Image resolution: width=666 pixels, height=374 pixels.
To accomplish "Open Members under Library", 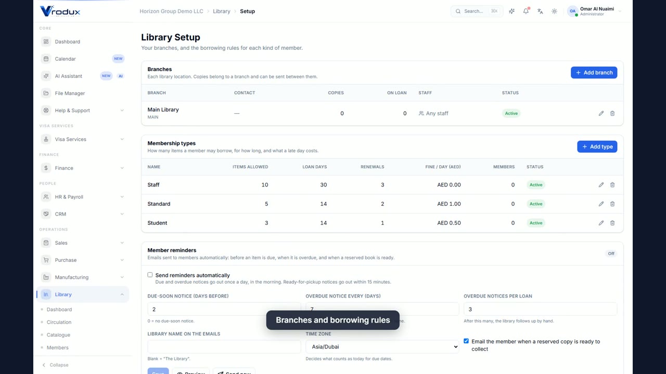I will click(57, 348).
